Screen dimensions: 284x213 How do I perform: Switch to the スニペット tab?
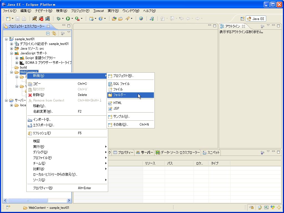pos(211,153)
